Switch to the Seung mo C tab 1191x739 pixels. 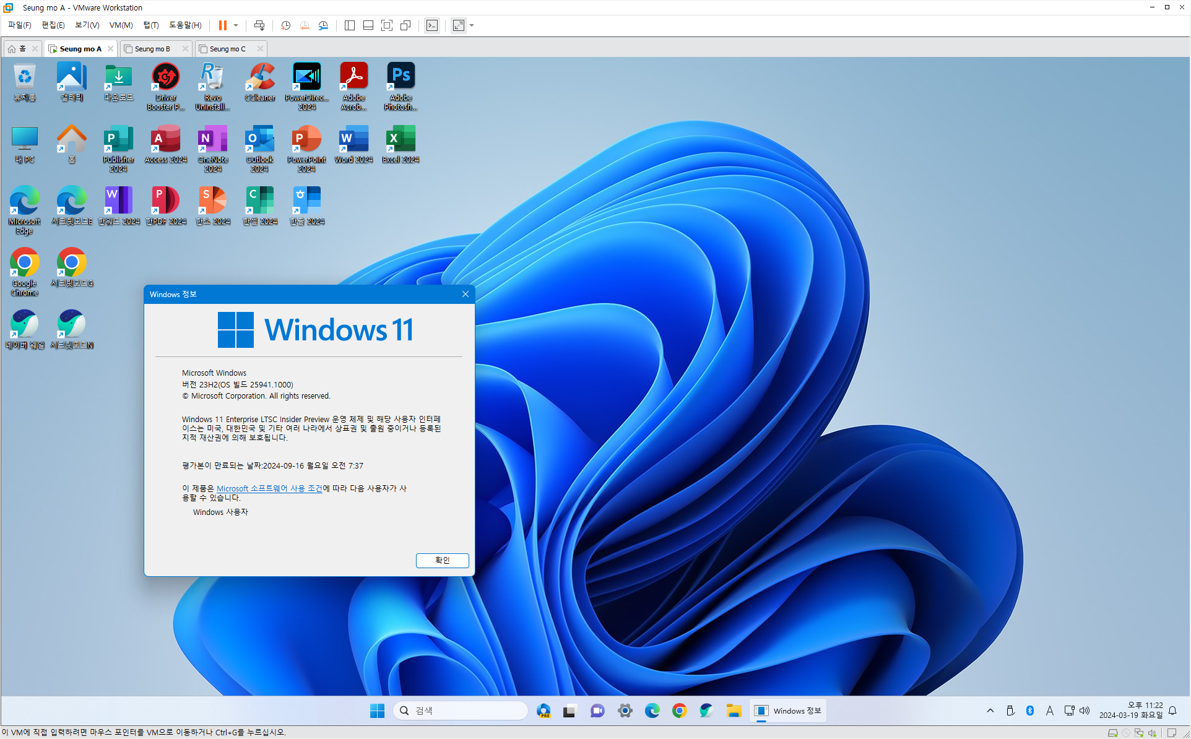(227, 49)
